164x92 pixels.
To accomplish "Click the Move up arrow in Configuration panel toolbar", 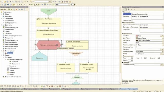I will (19, 9).
